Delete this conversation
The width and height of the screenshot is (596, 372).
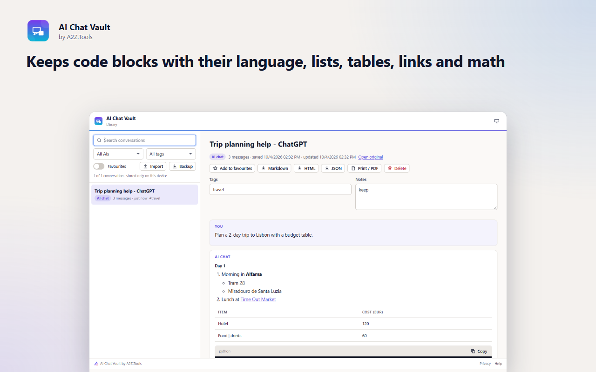[x=397, y=168]
